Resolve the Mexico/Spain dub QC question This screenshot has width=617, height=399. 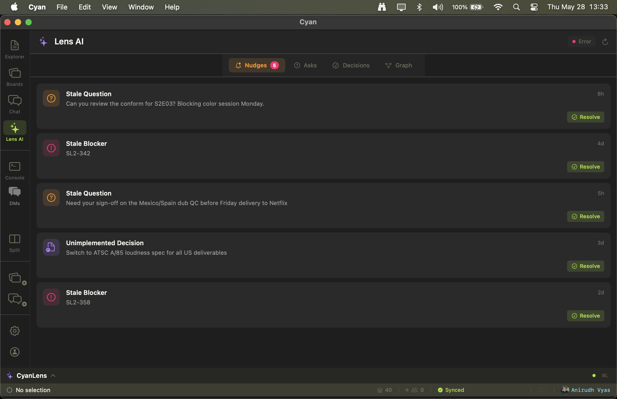pyautogui.click(x=586, y=216)
